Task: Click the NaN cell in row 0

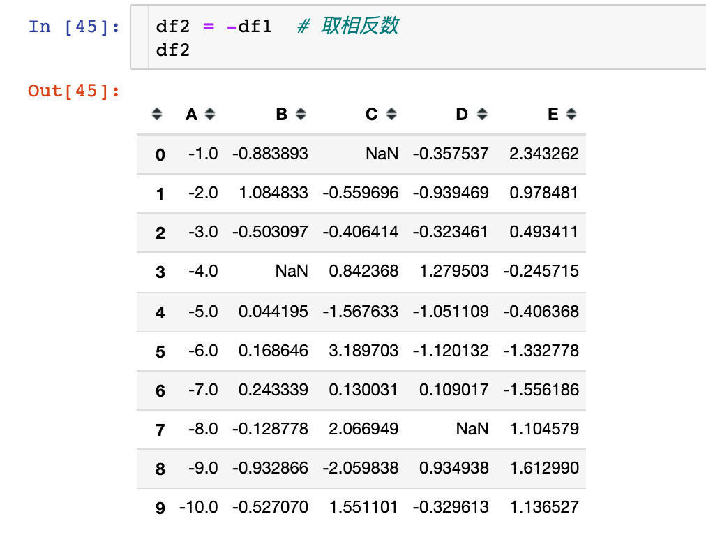Action: (382, 154)
